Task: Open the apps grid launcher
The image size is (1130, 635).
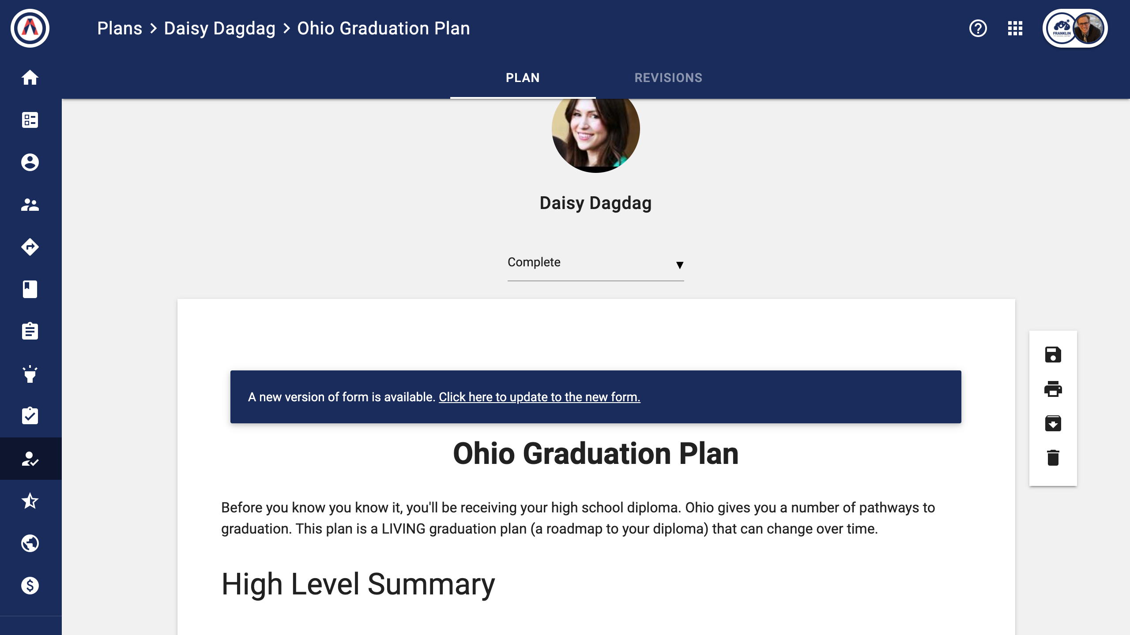Action: 1015,28
